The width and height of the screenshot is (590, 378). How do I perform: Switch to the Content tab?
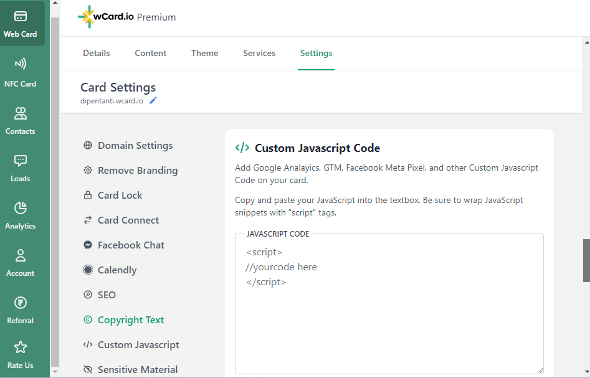151,53
